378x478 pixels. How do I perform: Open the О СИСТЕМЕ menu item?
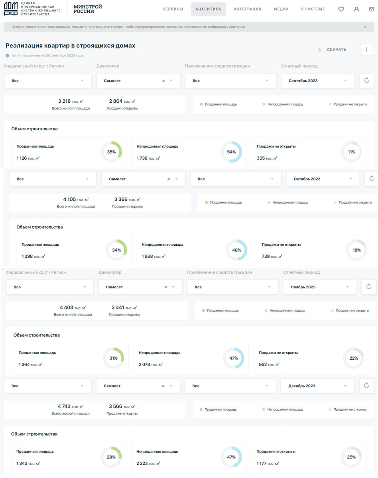(313, 9)
